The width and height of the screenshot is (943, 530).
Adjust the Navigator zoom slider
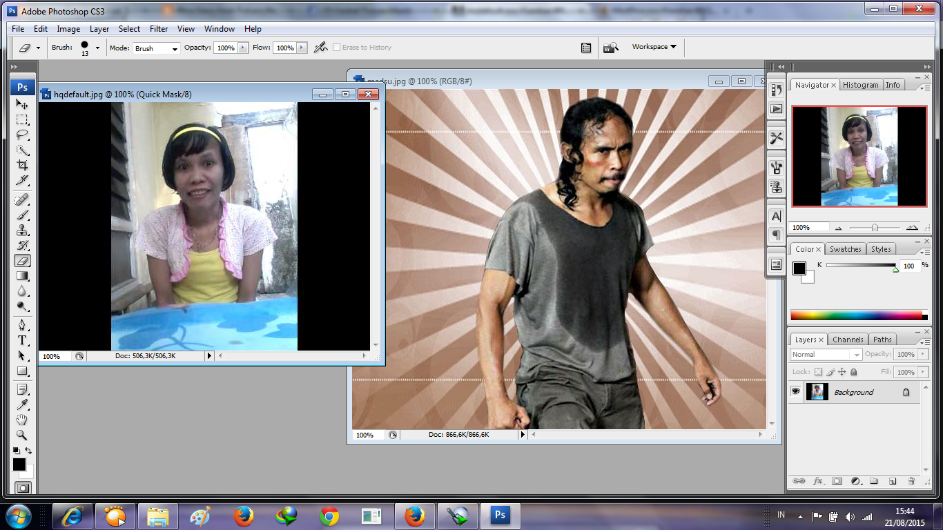click(x=875, y=227)
